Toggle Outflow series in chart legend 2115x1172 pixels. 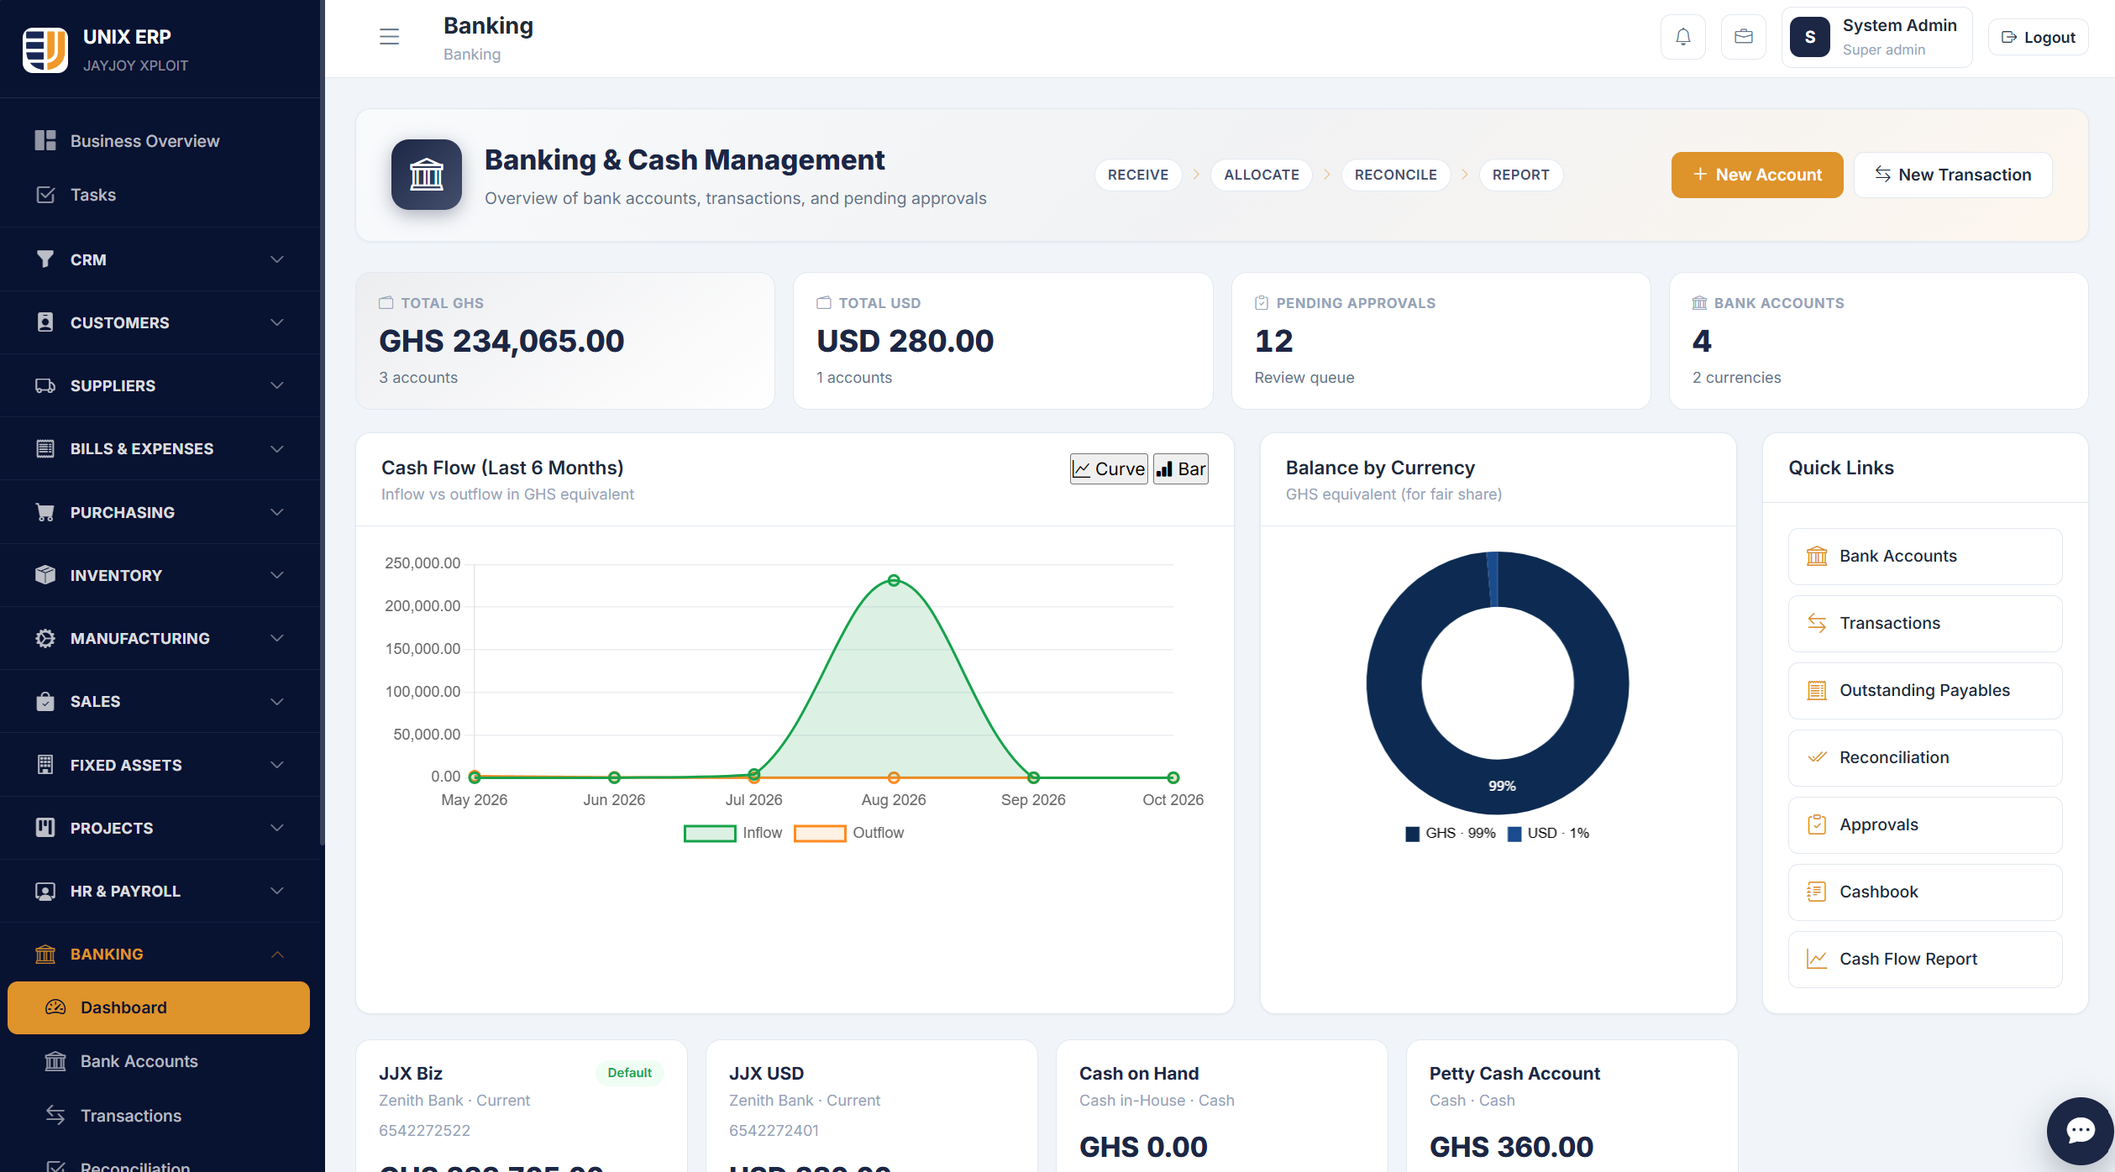(848, 833)
